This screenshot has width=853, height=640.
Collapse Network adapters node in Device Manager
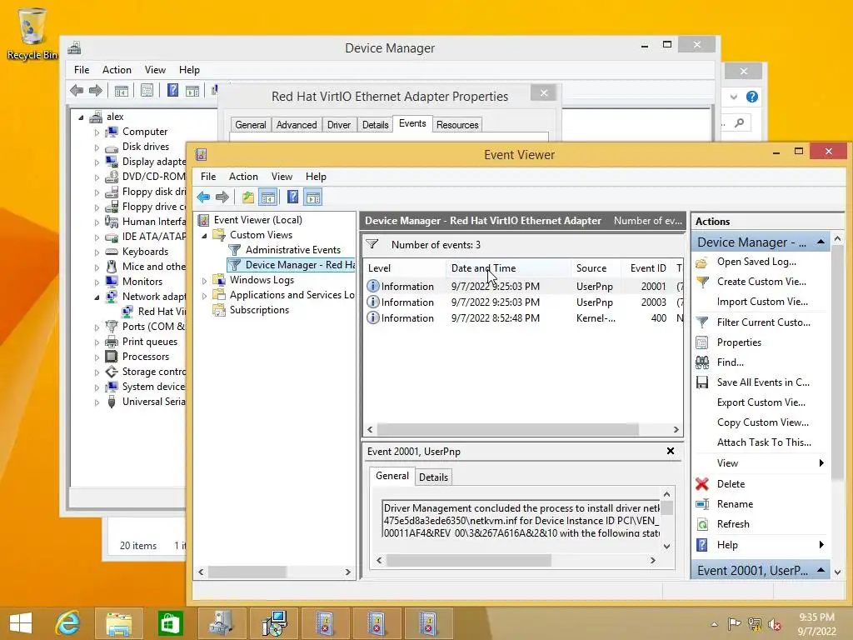pyautogui.click(x=97, y=297)
